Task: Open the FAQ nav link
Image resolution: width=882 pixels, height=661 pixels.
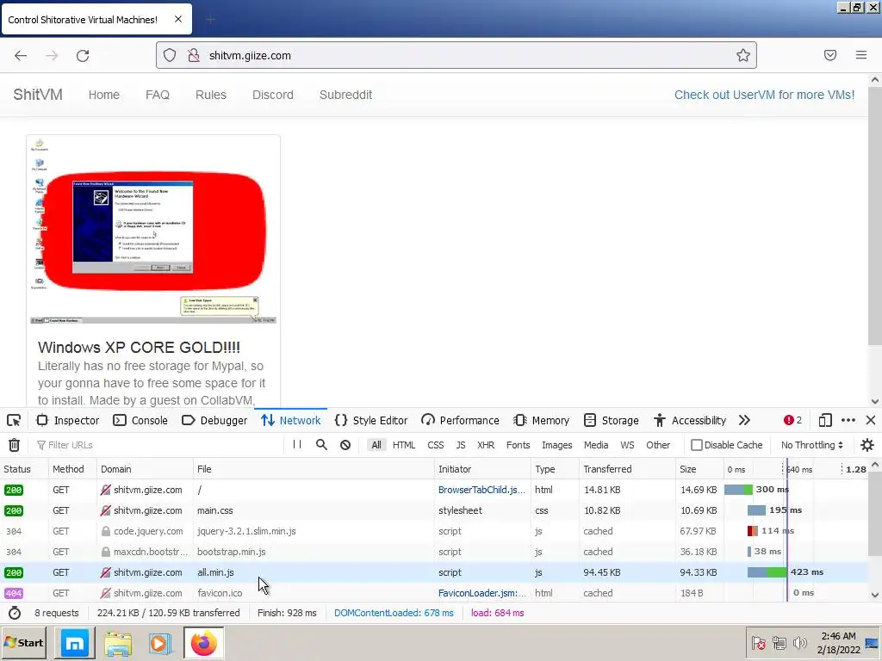Action: point(158,95)
